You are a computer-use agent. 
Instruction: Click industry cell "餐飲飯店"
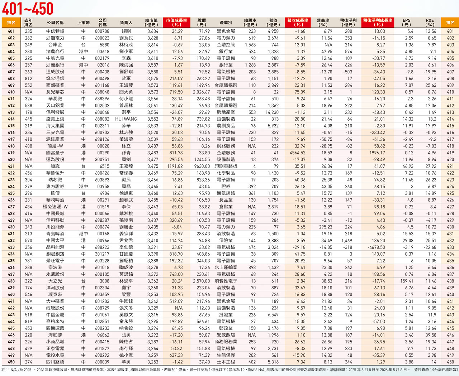226,335
